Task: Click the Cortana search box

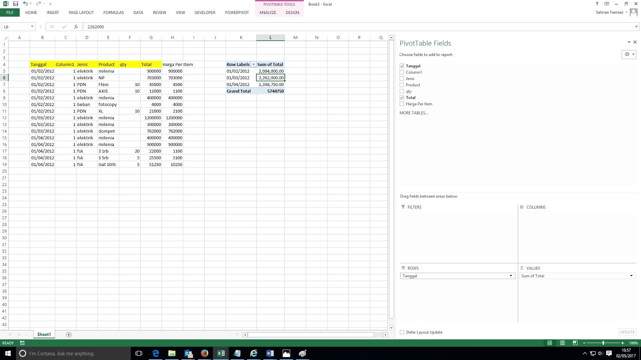Action: coord(74,353)
